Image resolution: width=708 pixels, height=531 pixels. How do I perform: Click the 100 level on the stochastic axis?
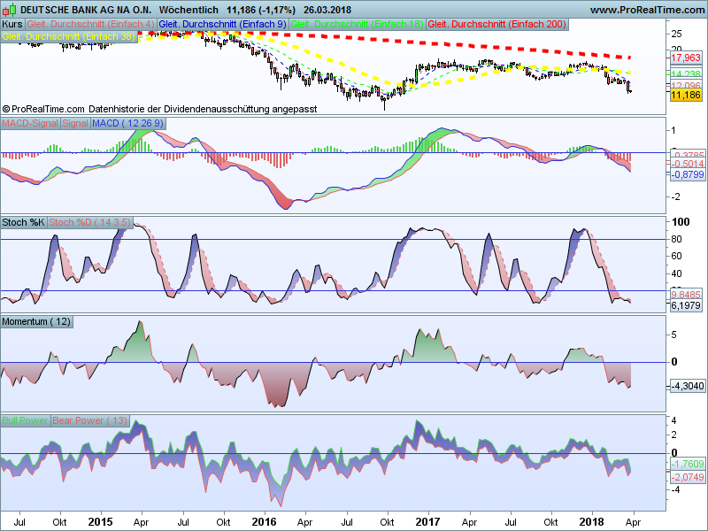click(x=681, y=222)
